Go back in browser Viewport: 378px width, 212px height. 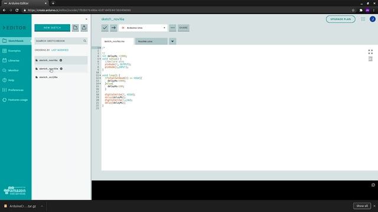coord(4,11)
